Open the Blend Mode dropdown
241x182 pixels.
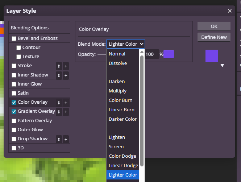[125, 44]
